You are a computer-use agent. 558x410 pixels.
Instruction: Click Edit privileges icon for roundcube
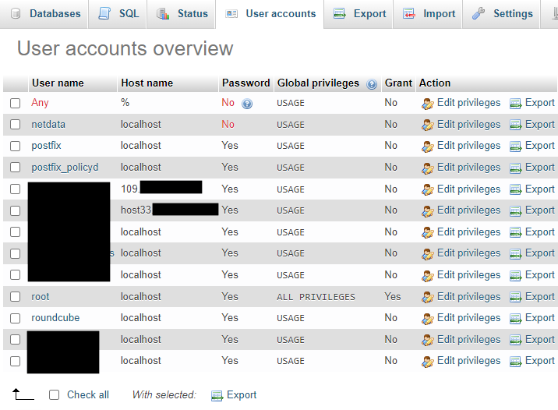coord(427,319)
